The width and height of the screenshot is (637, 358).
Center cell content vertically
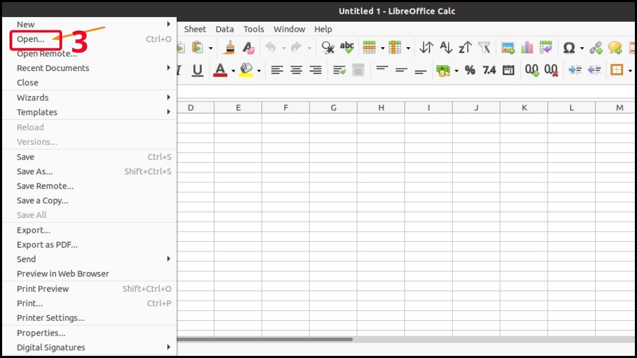point(401,69)
